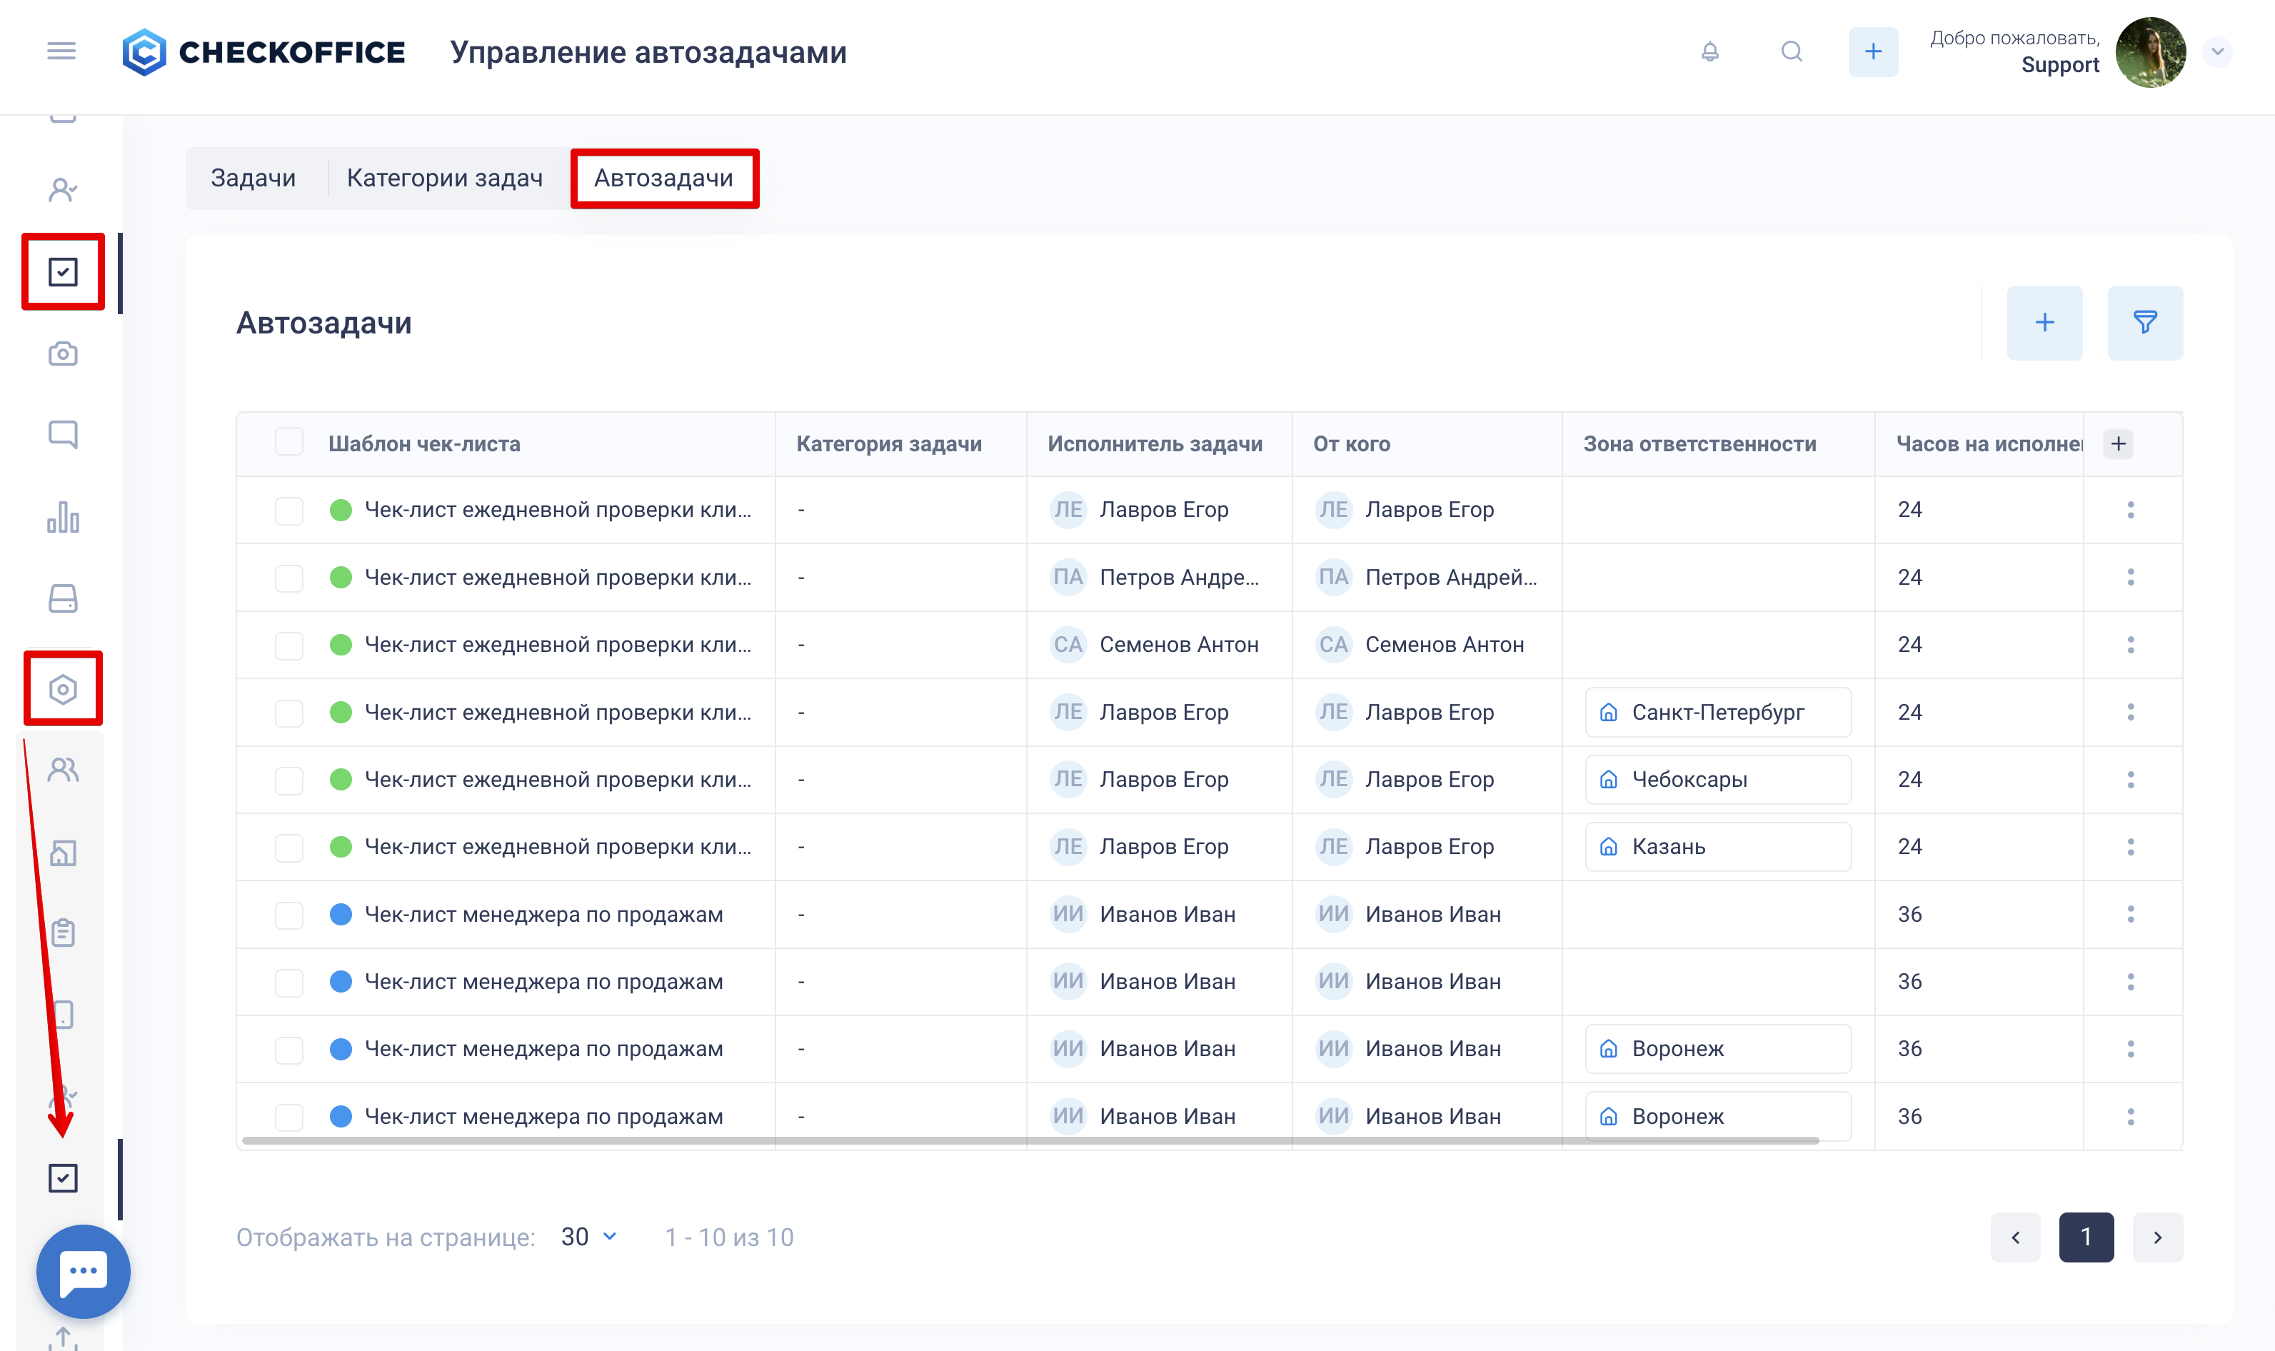This screenshot has width=2275, height=1351.
Task: Open the rows-per-page 30 dropdown
Action: pos(589,1236)
